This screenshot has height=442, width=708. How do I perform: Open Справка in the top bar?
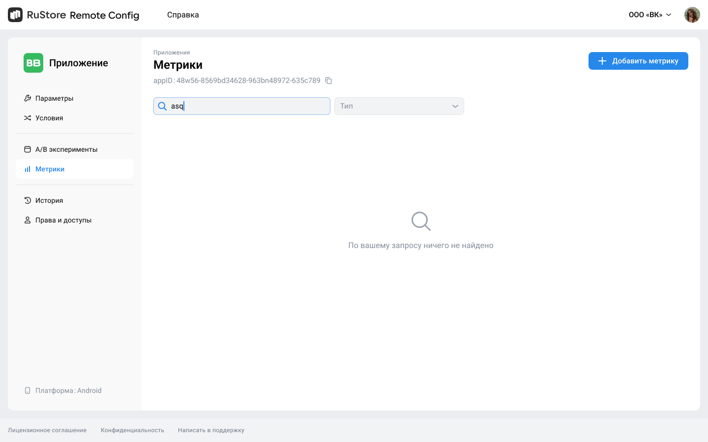(183, 15)
